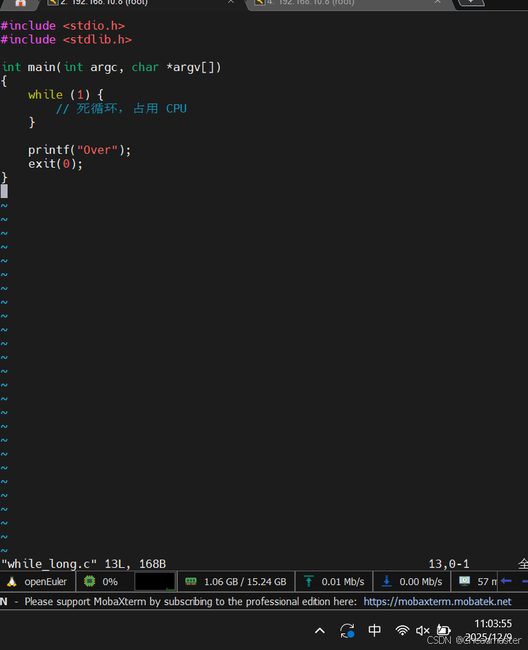Click the CPU usage chip icon
The height and width of the screenshot is (650, 528).
click(90, 582)
